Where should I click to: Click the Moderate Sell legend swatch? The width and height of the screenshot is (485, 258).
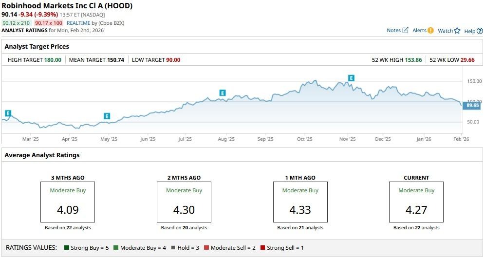click(206, 248)
